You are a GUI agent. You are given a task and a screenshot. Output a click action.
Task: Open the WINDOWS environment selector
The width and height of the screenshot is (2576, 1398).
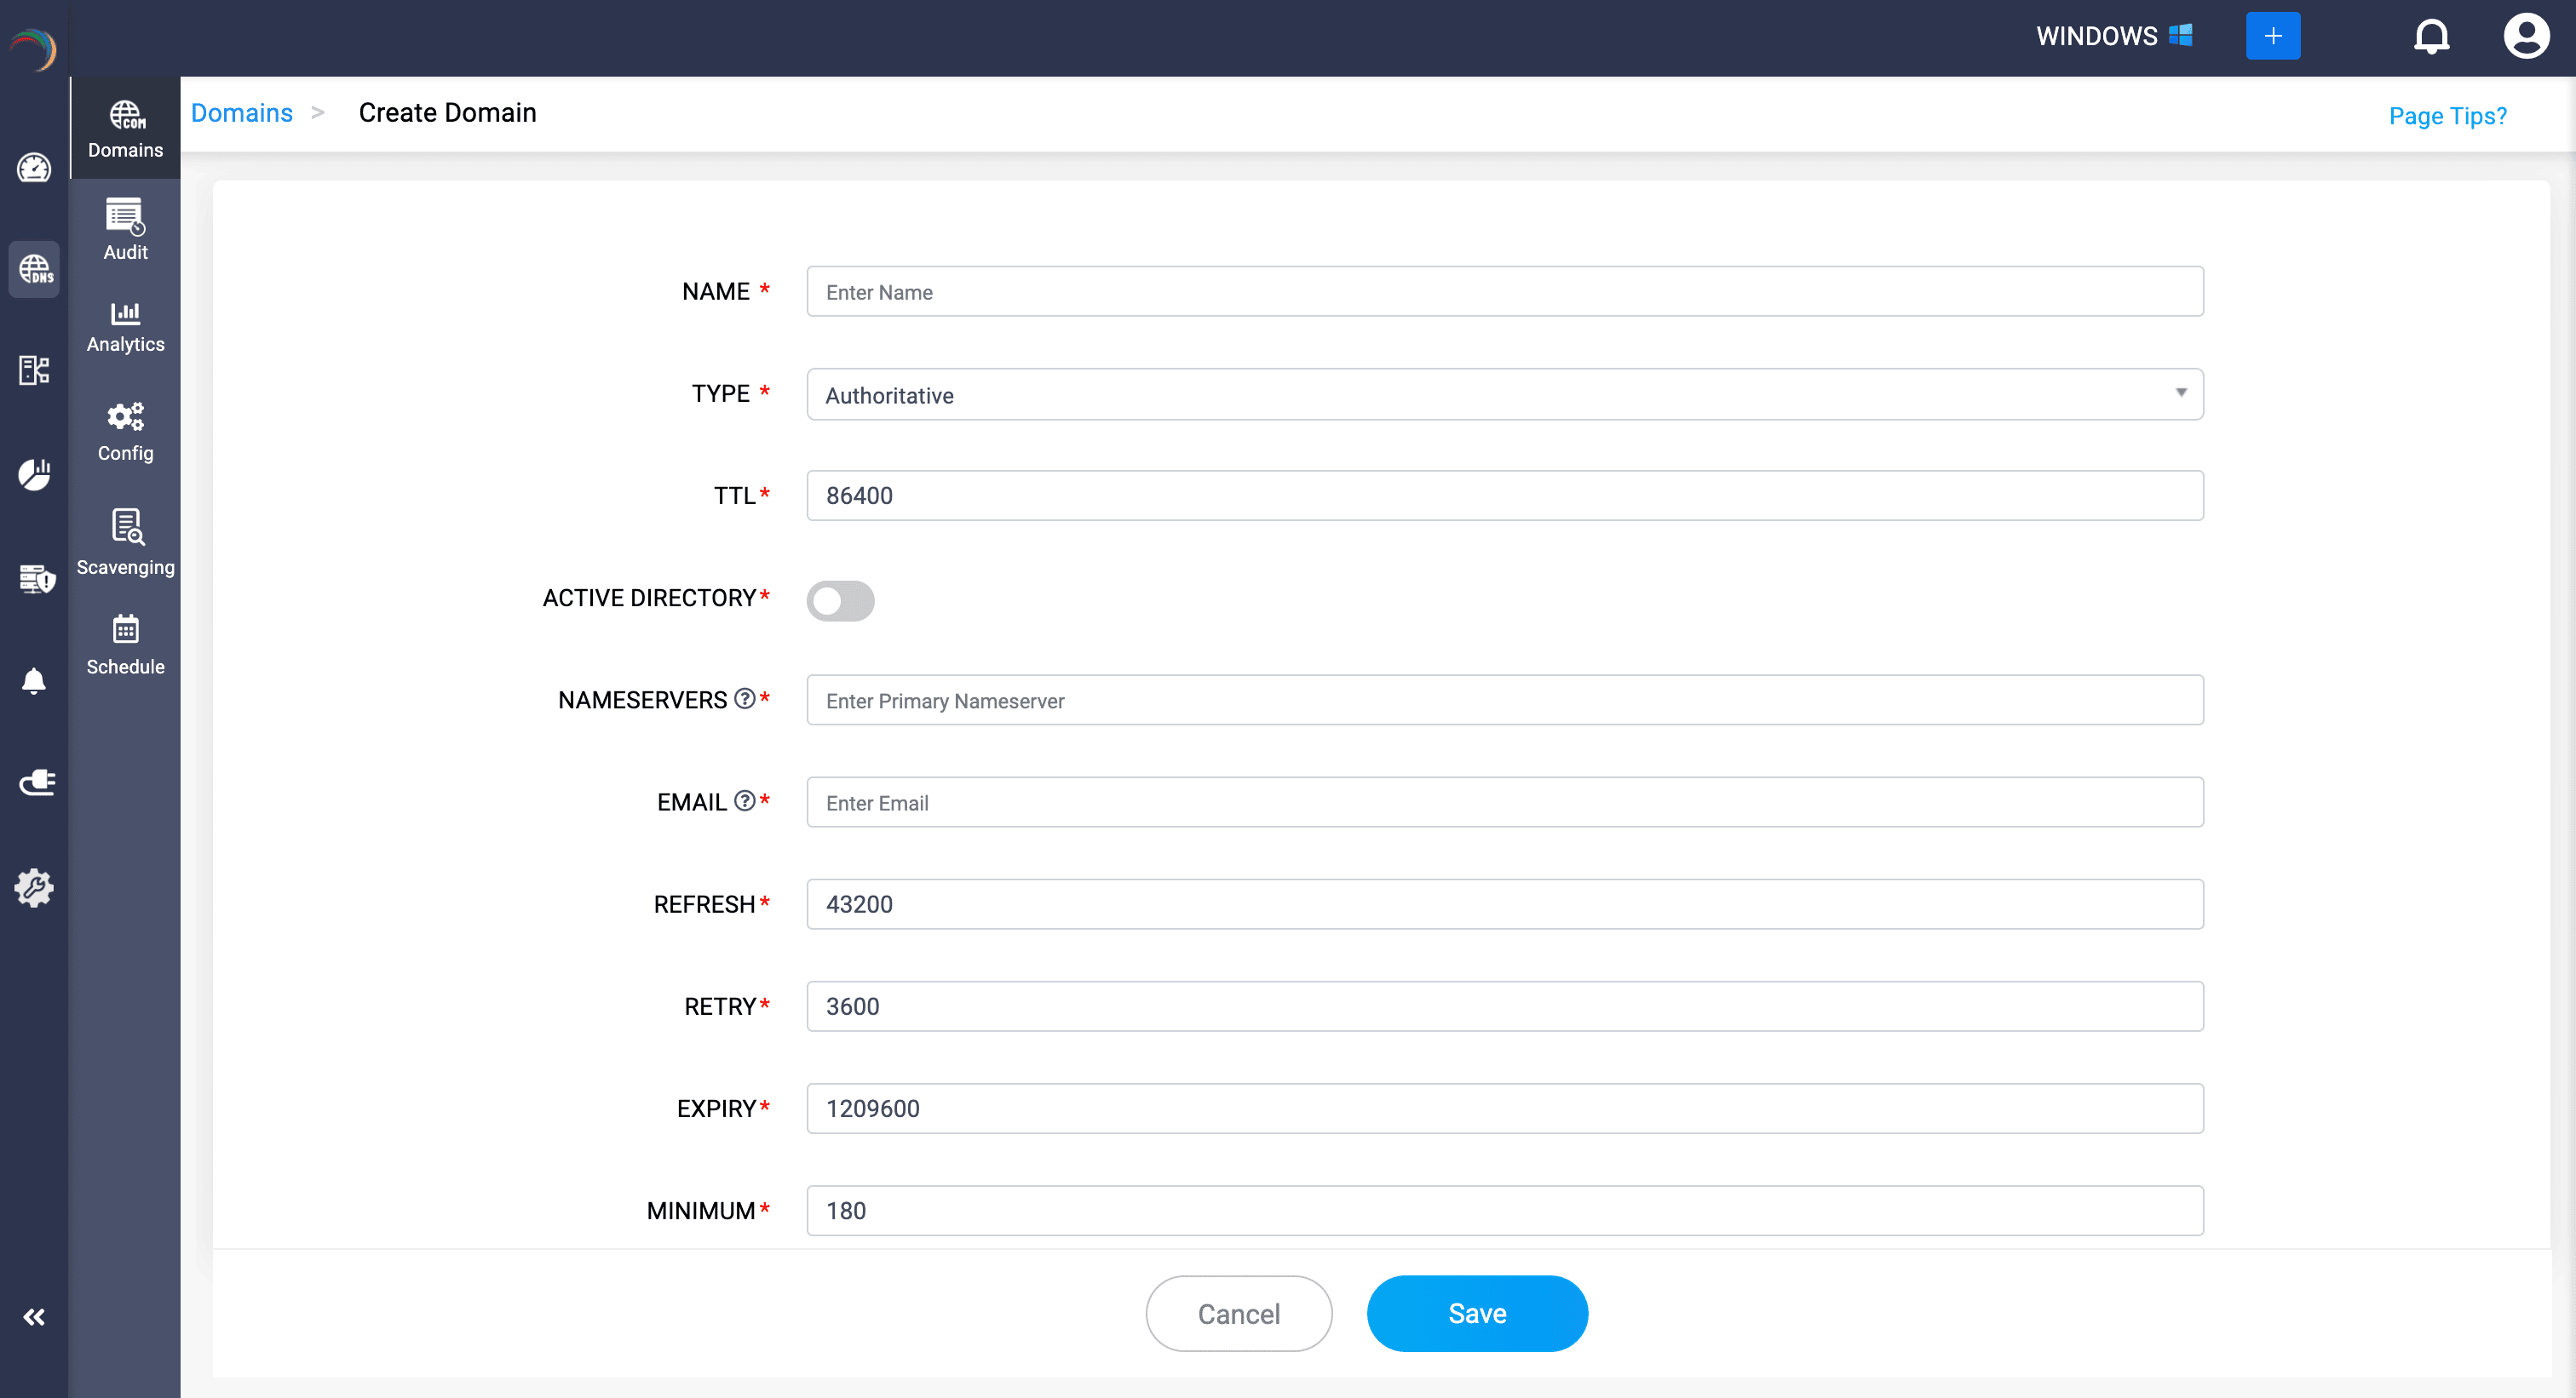click(x=2113, y=36)
